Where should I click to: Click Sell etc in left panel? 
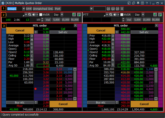coord(63,32)
